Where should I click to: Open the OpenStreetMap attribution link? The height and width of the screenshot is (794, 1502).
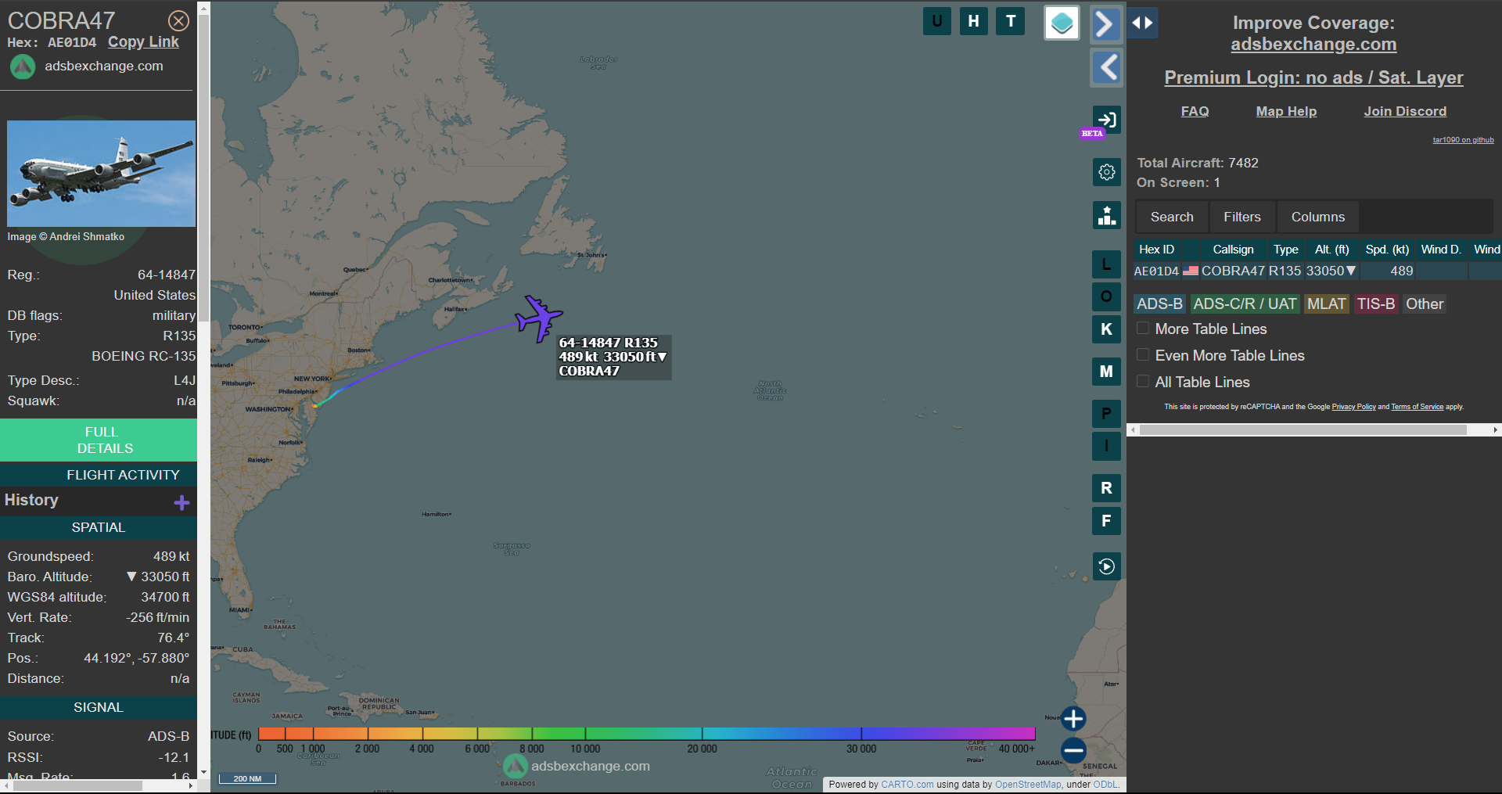click(x=1028, y=785)
